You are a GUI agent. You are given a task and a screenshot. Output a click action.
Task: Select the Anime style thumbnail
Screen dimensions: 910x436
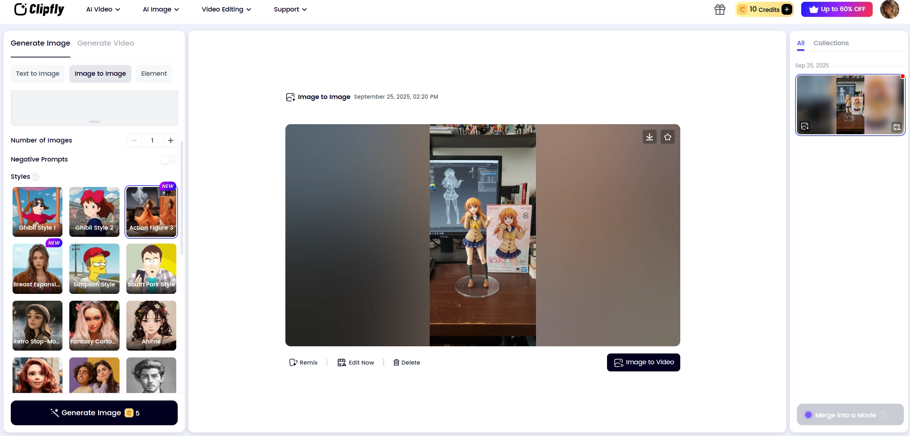coord(151,325)
